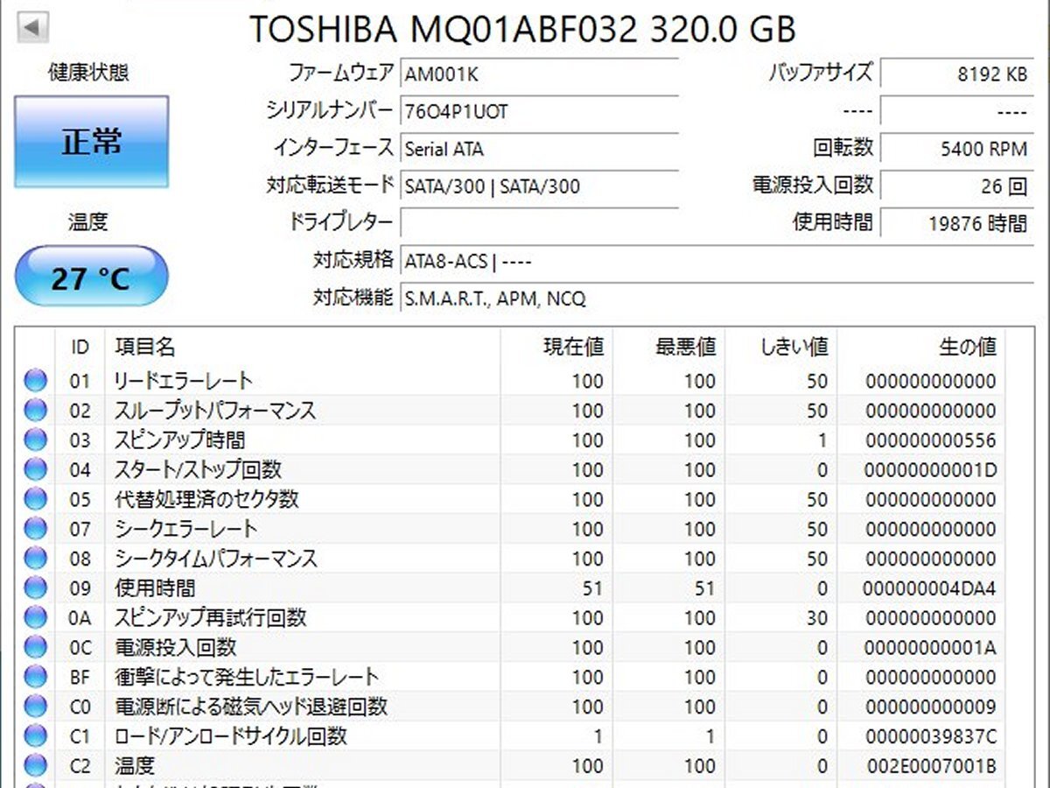Click status orb for ID 0C 電源投入回数
This screenshot has width=1050, height=788.
coord(35,648)
